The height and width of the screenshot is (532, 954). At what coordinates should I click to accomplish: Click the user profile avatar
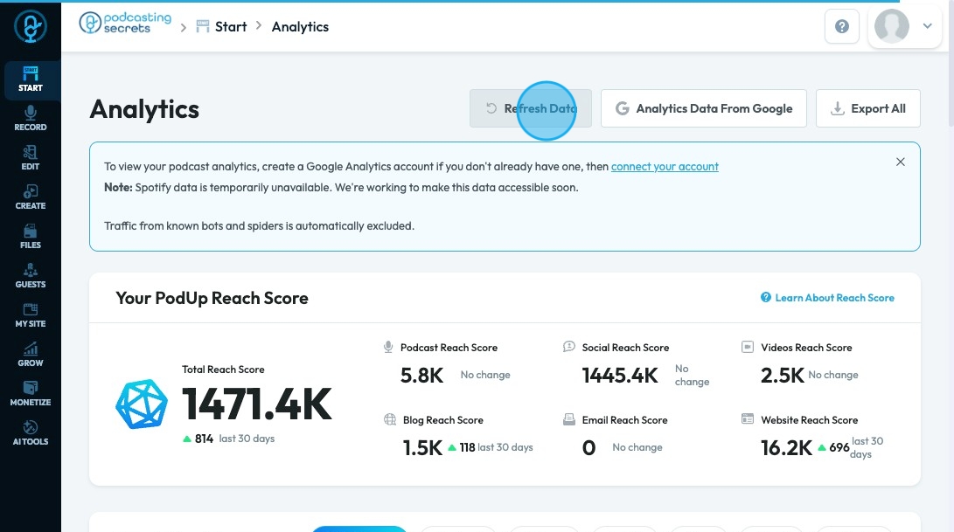(891, 26)
